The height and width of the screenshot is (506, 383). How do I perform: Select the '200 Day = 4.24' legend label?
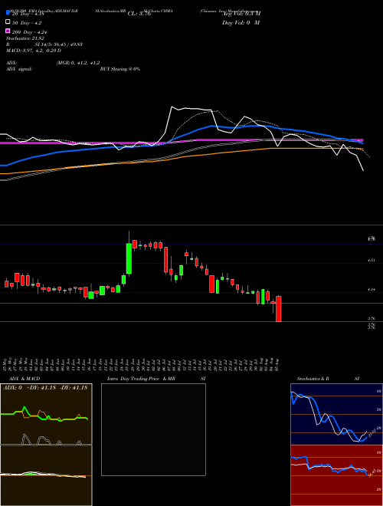coord(29,32)
